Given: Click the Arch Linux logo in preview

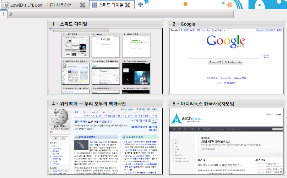Looking at the screenshot, I should pos(186,119).
